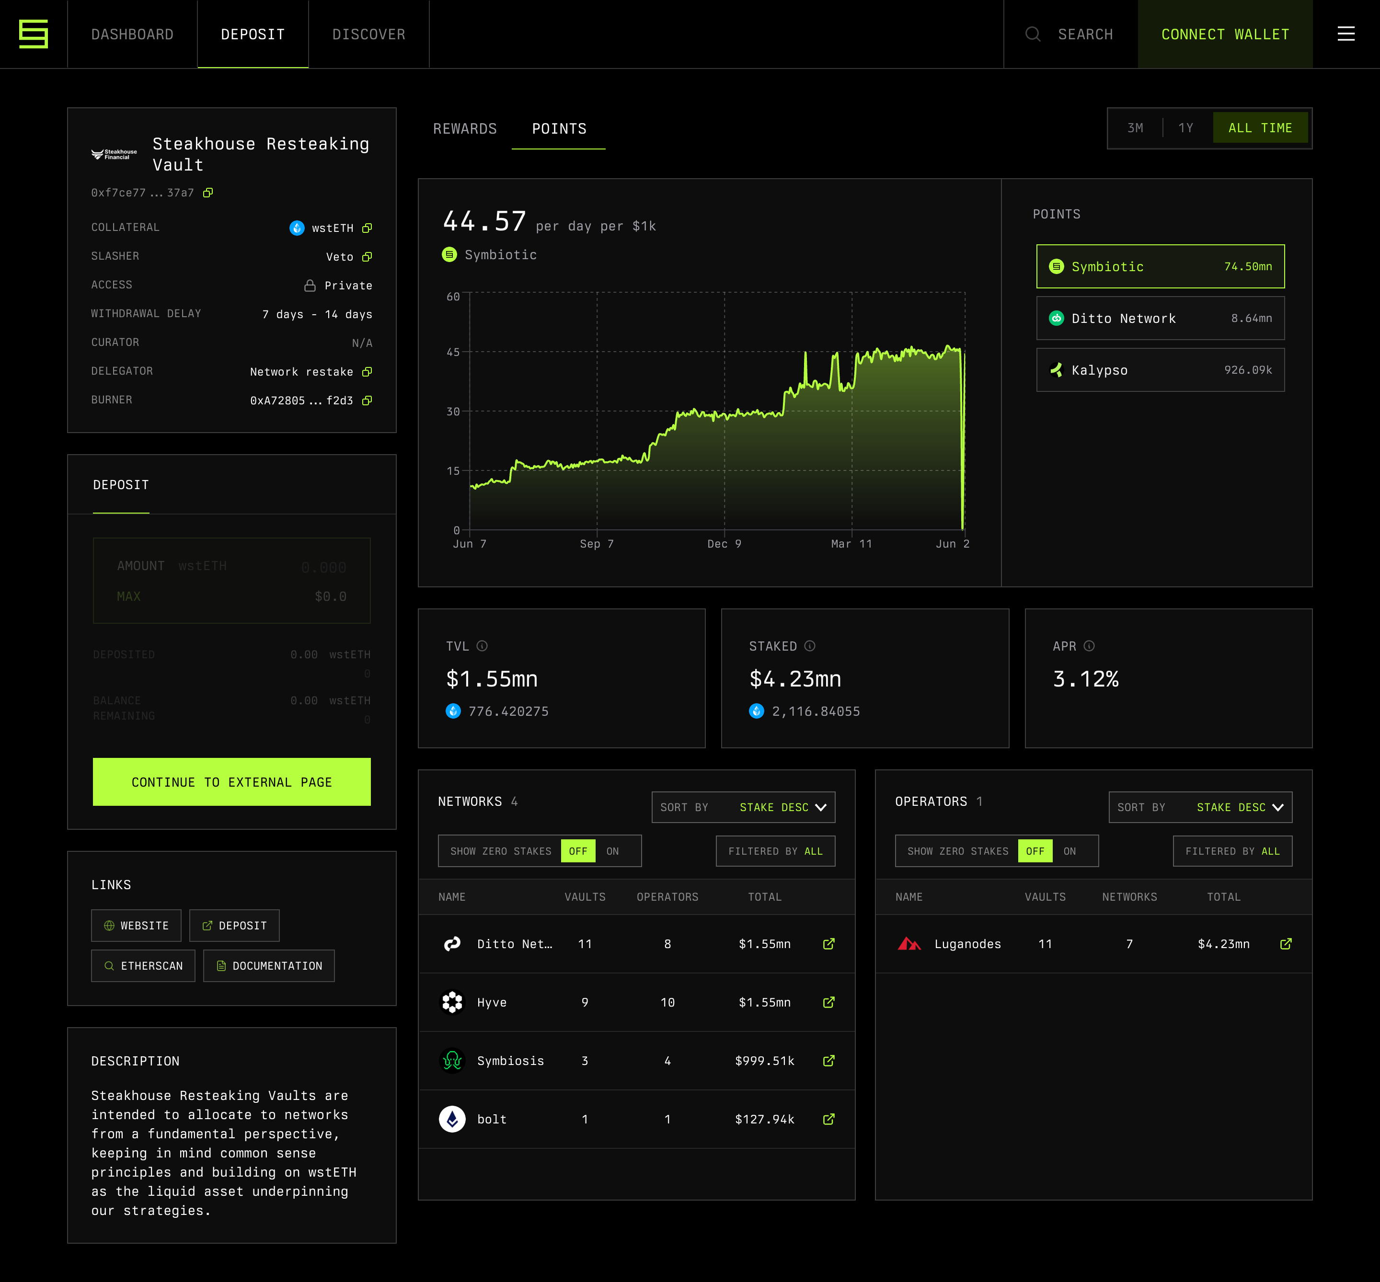The width and height of the screenshot is (1380, 1282).
Task: Open external link for Hyve row
Action: click(x=828, y=1002)
